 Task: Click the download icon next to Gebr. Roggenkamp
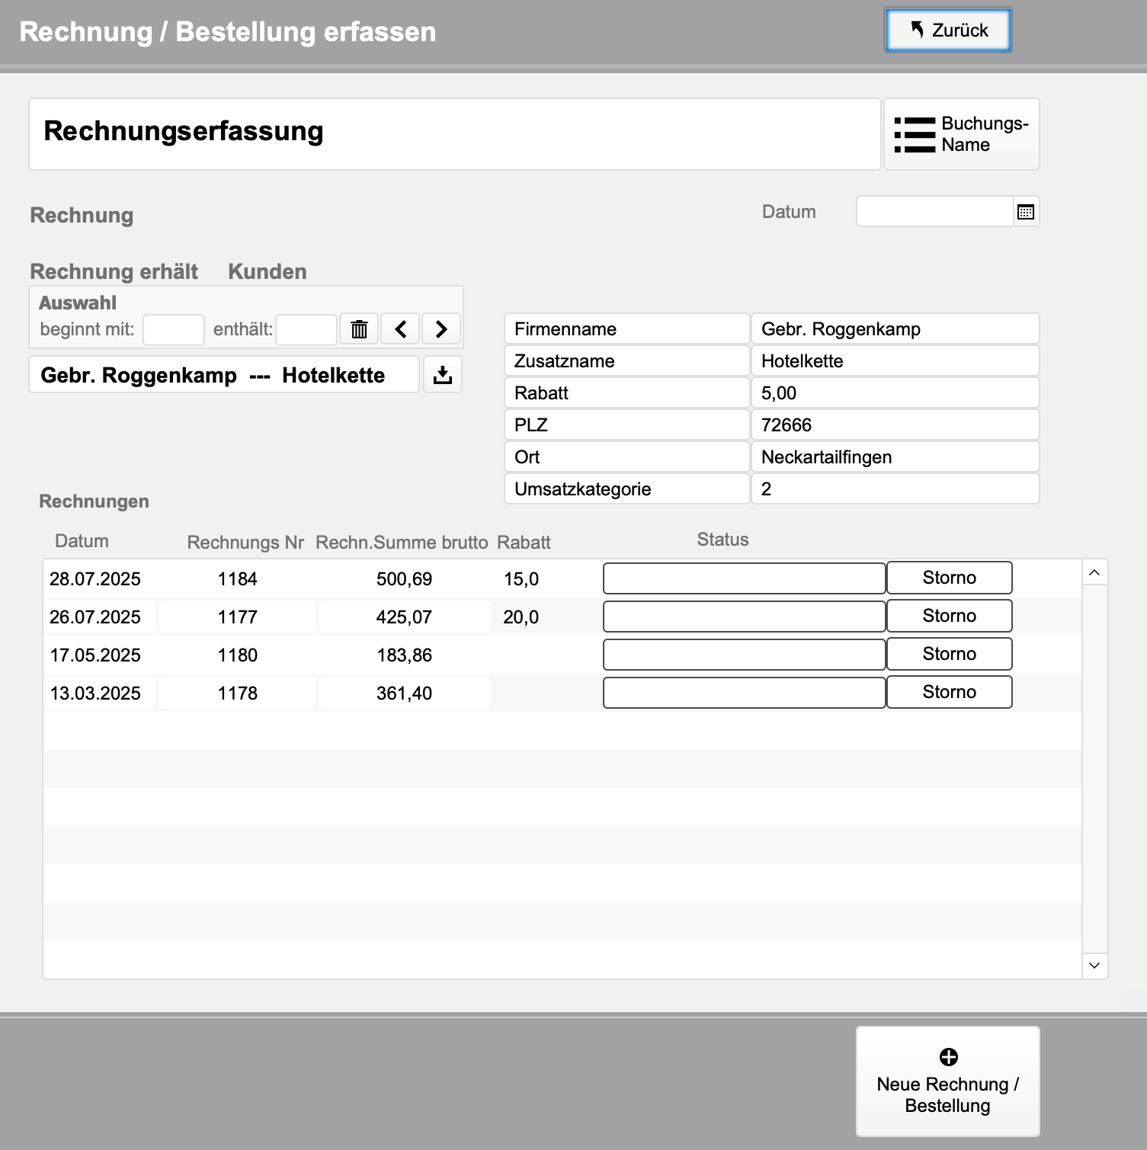pyautogui.click(x=443, y=375)
